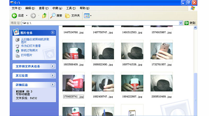Go up one folder level
This screenshot has height=116, width=209.
pyautogui.click(x=44, y=16)
